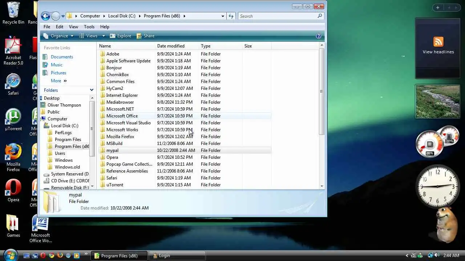Image resolution: width=465 pixels, height=261 pixels.
Task: Click the Computer breadcrumb segment
Action: tap(90, 16)
